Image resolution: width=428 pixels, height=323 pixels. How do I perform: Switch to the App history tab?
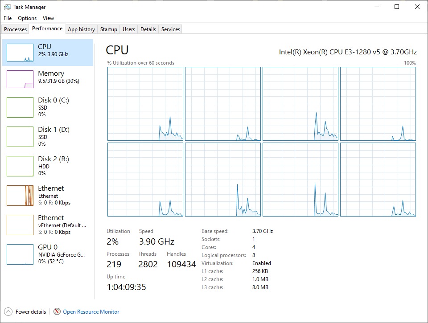[x=81, y=29]
